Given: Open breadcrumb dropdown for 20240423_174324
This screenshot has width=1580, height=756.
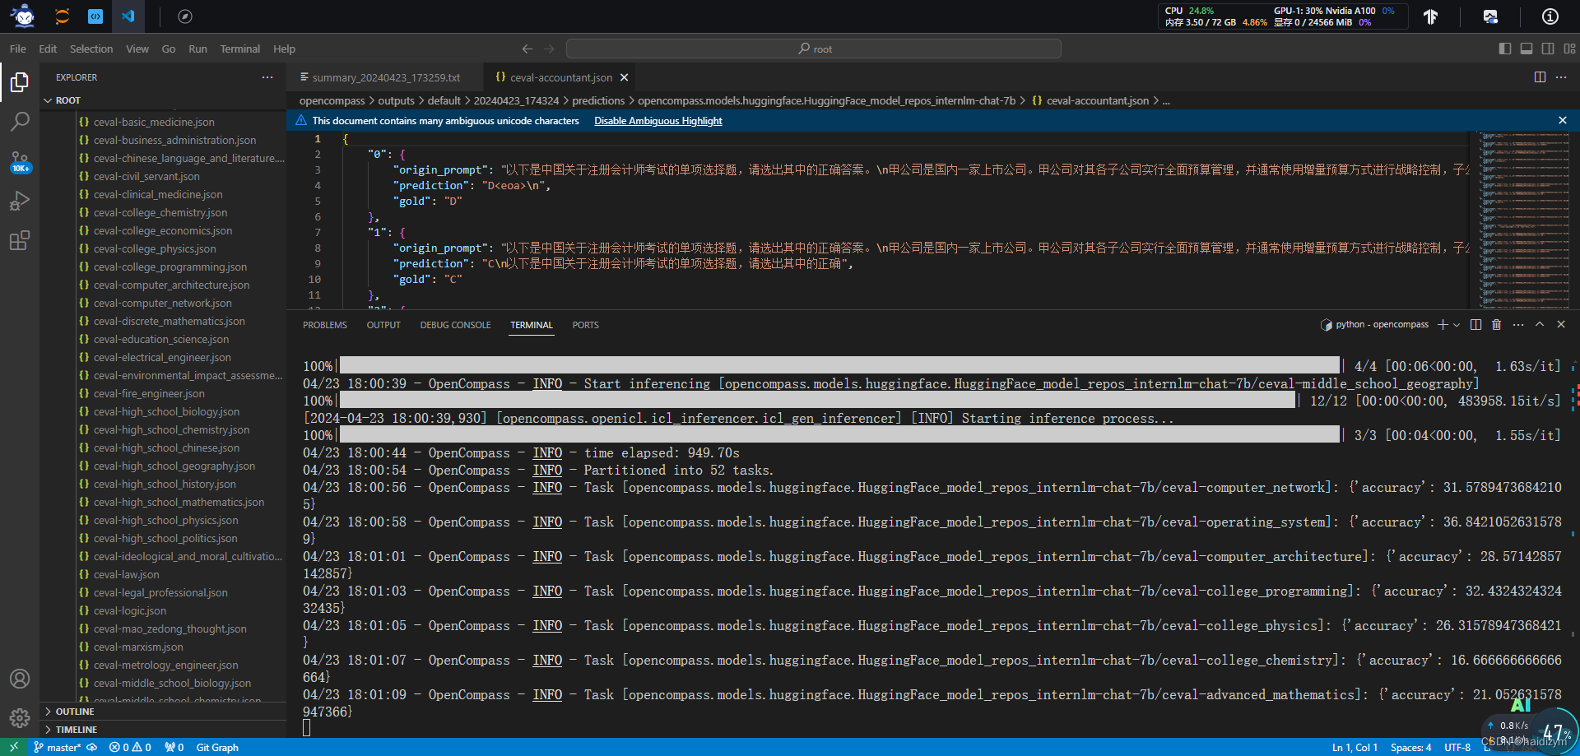Looking at the screenshot, I should pyautogui.click(x=516, y=100).
